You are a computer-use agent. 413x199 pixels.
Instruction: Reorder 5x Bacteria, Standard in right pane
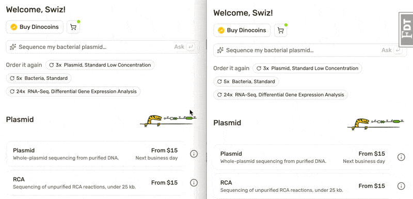(246, 81)
